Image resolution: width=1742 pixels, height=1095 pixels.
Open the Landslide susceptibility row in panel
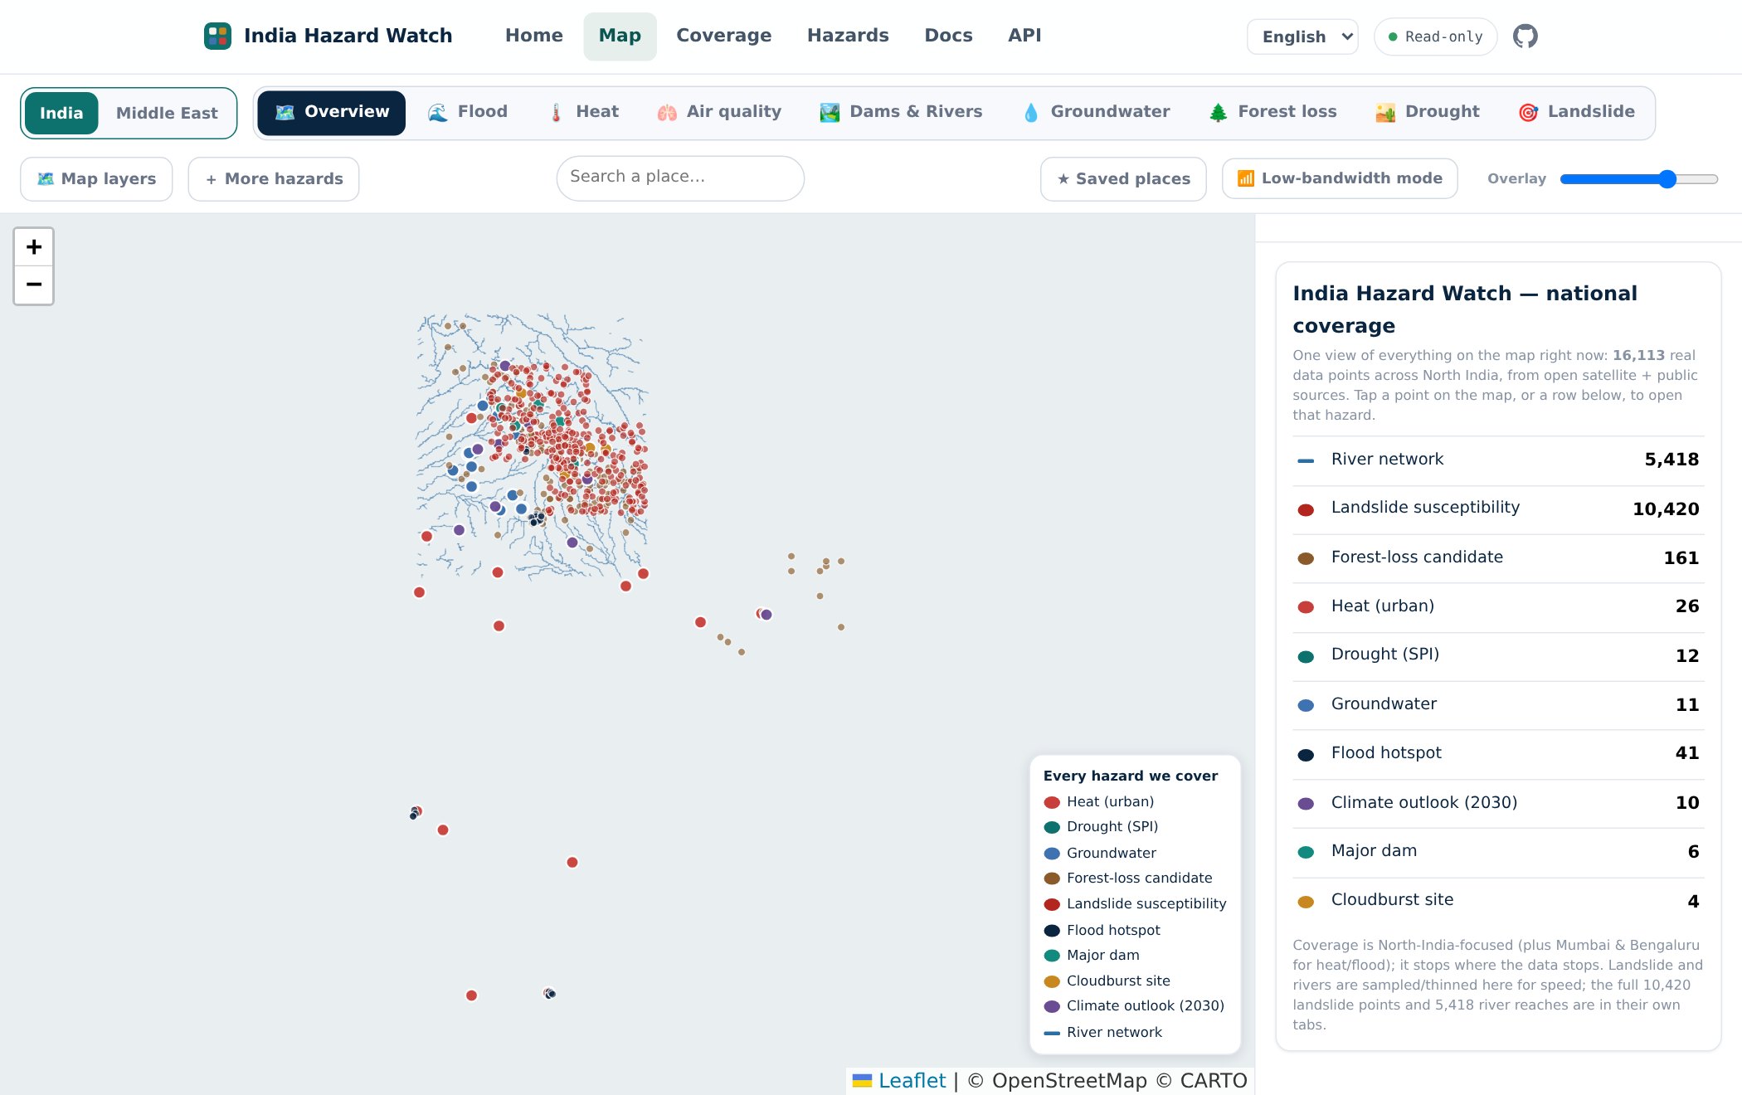1498,509
